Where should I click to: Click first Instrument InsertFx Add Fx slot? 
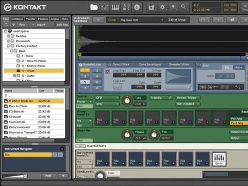coord(102,159)
